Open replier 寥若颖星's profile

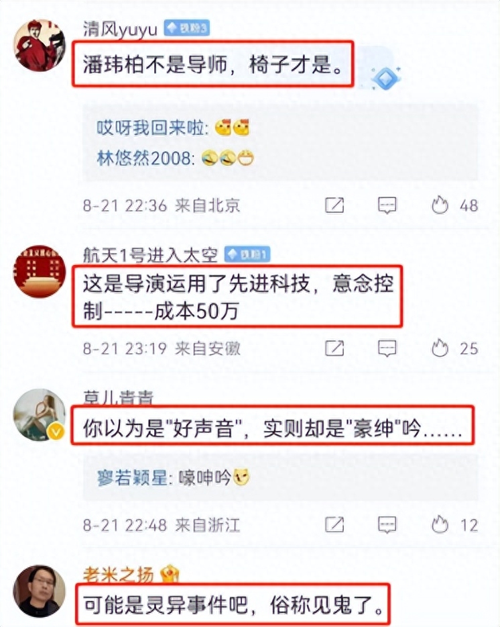pyautogui.click(x=131, y=477)
